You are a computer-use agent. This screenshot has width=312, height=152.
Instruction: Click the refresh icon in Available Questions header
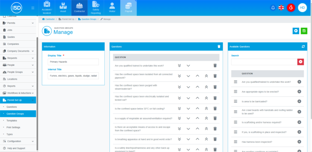pyautogui.click(x=303, y=47)
